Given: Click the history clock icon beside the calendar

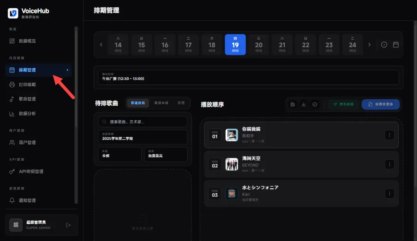Looking at the screenshot, I should pos(384,44).
